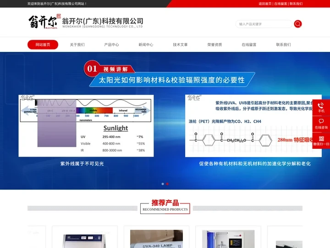Select the first banner slide dot
Viewport: 330px width, 248px height.
click(x=163, y=184)
